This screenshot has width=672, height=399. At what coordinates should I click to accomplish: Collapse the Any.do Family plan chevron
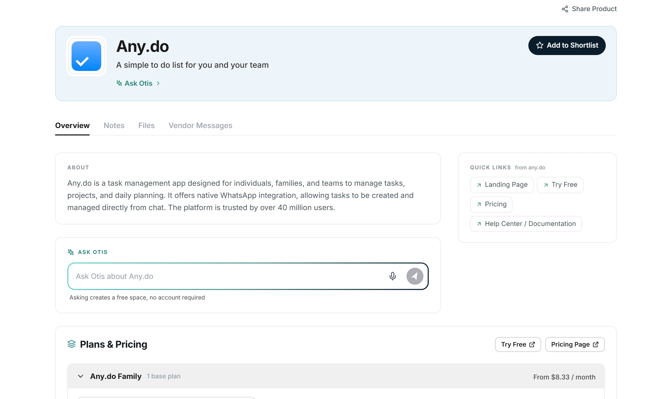(x=80, y=376)
